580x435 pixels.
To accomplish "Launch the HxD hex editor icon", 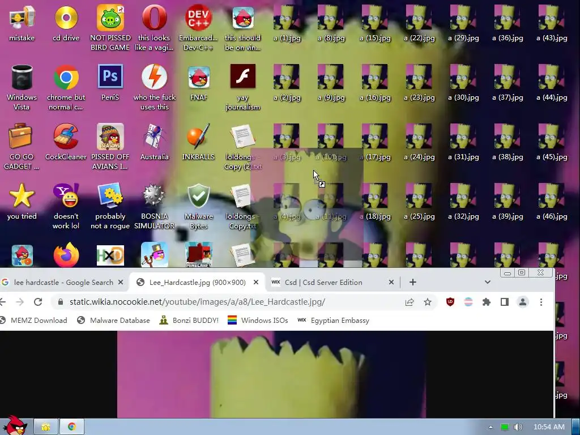I will tap(110, 255).
